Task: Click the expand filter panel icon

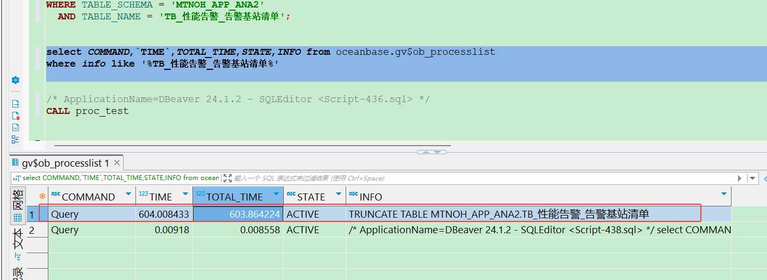Action: pyautogui.click(x=227, y=178)
